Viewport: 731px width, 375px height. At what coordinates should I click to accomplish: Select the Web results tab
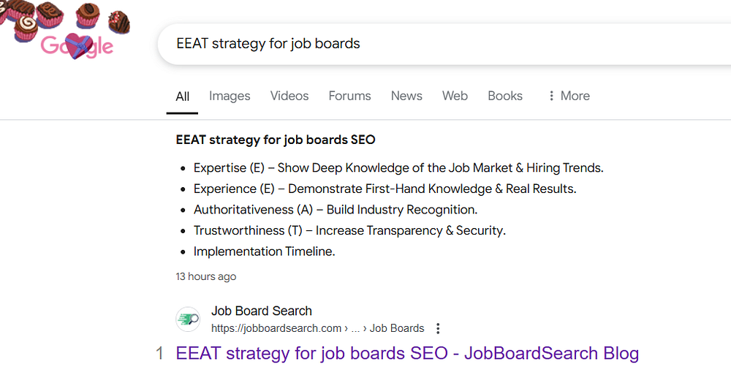point(455,96)
